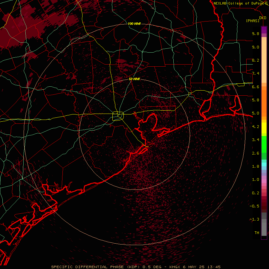The height and width of the screenshot is (269, 269).
Task: Click the 9.0 value on the scale
Action: tap(256, 47)
